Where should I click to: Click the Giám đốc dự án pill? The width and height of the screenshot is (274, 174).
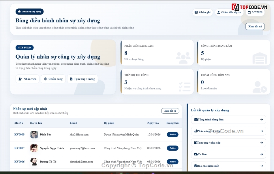pyautogui.click(x=229, y=12)
